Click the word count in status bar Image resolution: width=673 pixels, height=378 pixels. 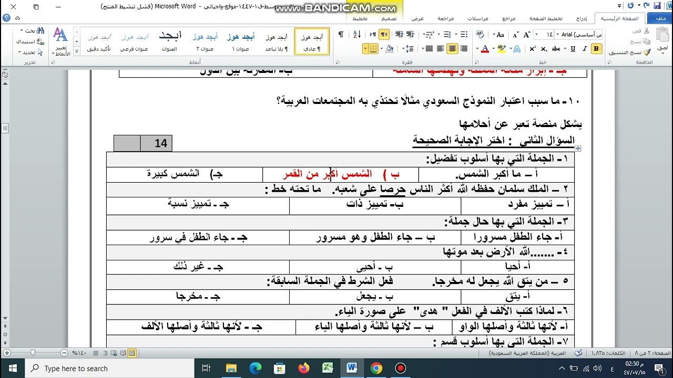pyautogui.click(x=608, y=353)
